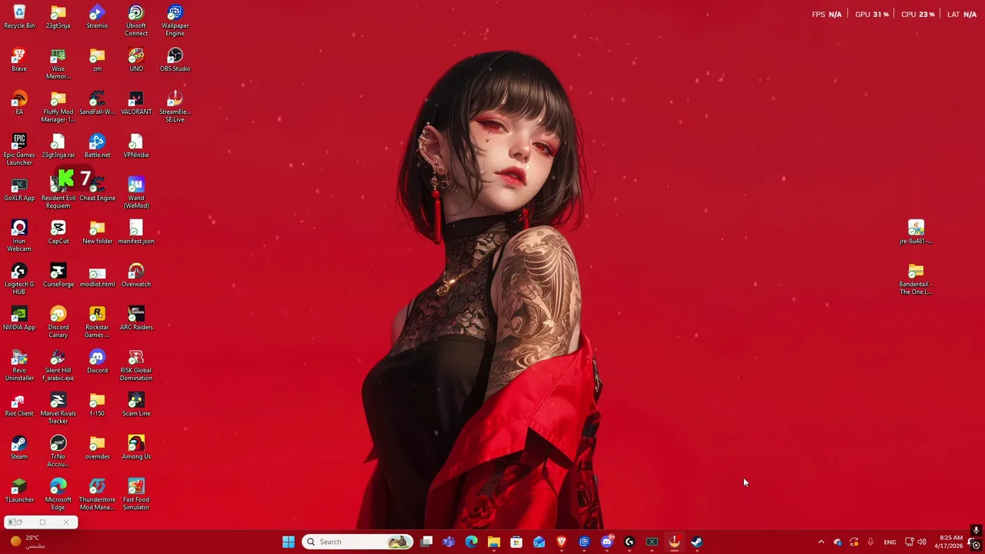Screen dimensions: 985x554
Task: Select the Battle.net desktop icon
Action: tap(97, 146)
